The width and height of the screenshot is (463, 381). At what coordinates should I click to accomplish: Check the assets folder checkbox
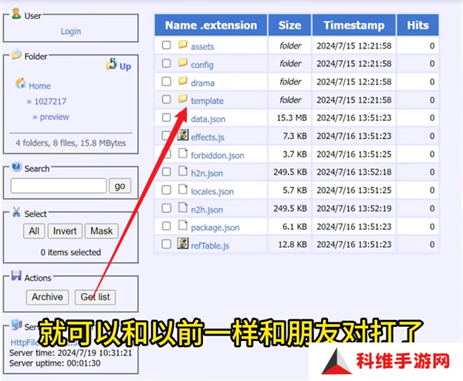coord(166,46)
